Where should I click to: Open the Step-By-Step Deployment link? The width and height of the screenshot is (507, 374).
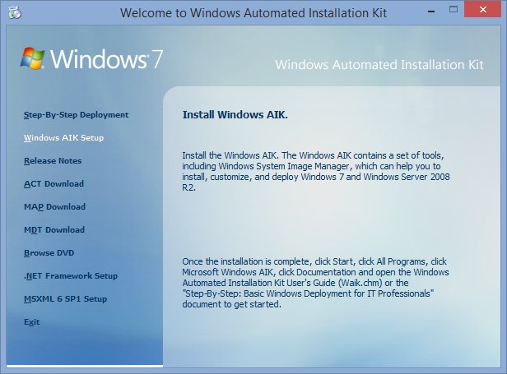(x=76, y=115)
